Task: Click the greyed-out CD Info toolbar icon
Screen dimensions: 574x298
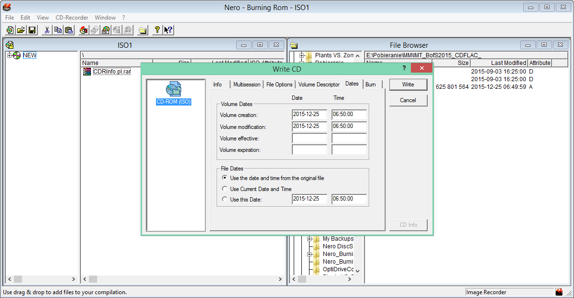Action: [x=117, y=30]
